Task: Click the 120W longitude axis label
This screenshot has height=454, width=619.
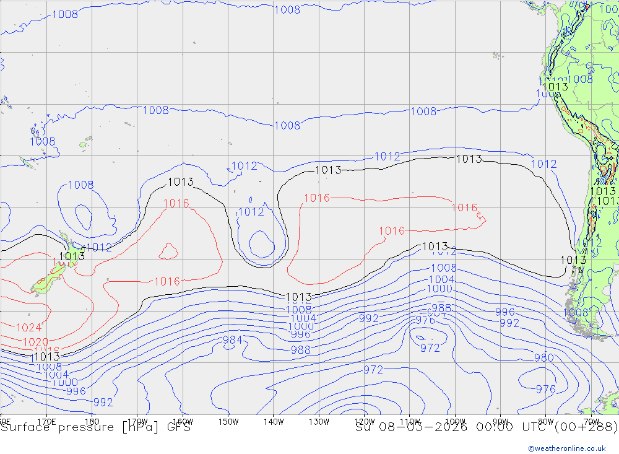Action: (365, 422)
